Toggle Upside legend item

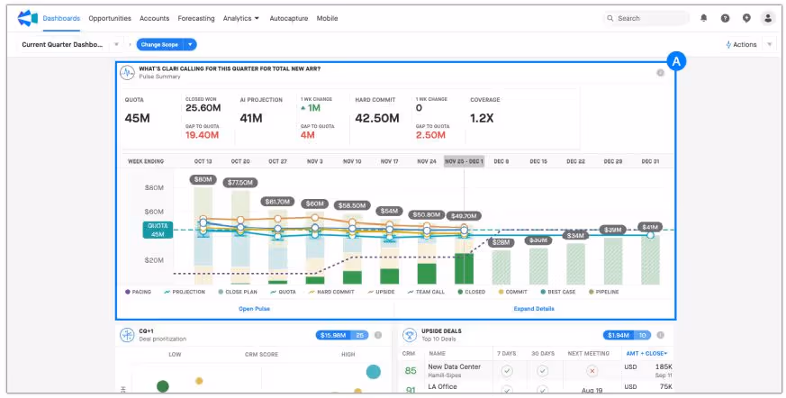(x=381, y=292)
